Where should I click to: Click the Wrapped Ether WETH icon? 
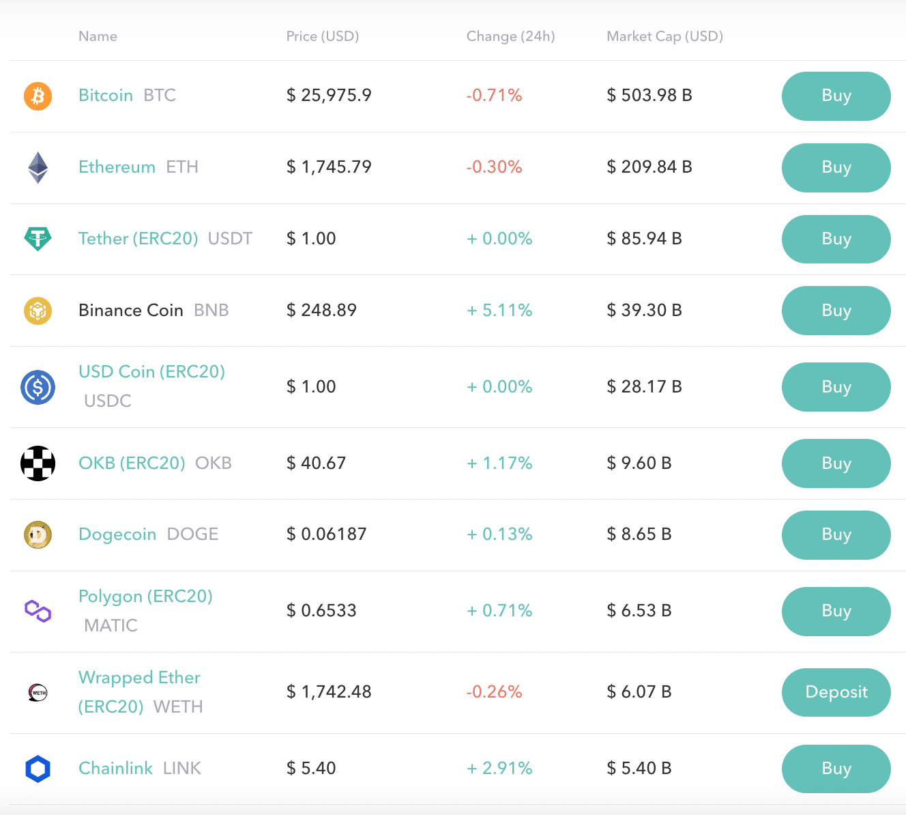tap(38, 692)
